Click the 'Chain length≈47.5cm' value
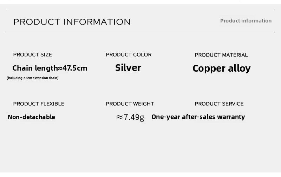This screenshot has width=281, height=177. click(50, 68)
